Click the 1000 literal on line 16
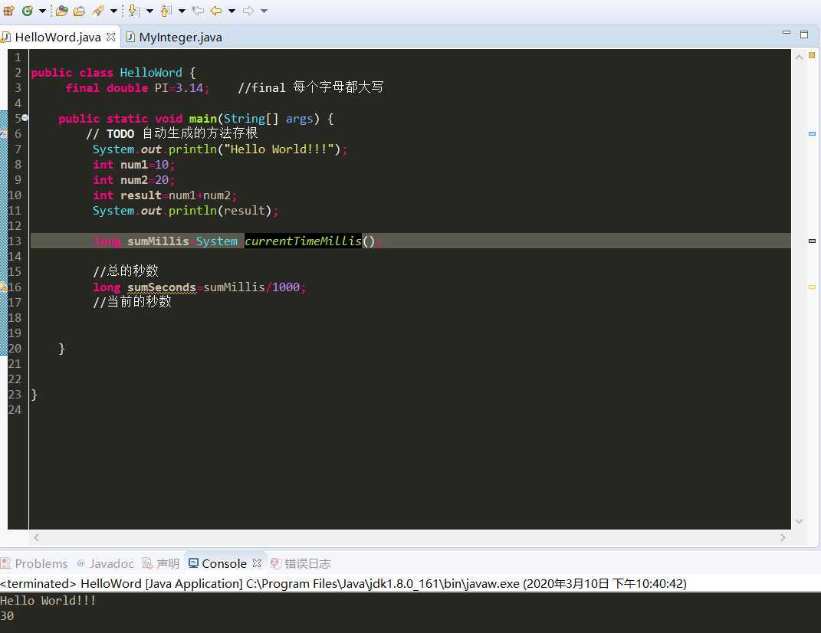Image resolution: width=821 pixels, height=633 pixels. click(286, 287)
